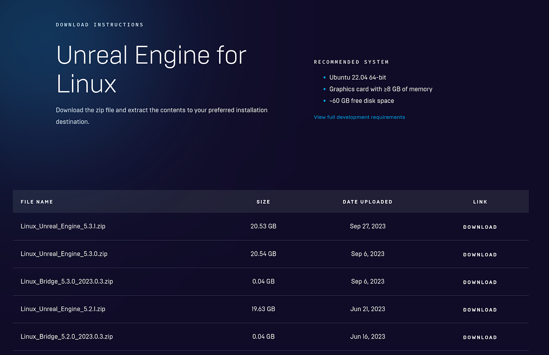Click the LINK column header
Image resolution: width=549 pixels, height=355 pixels.
480,202
